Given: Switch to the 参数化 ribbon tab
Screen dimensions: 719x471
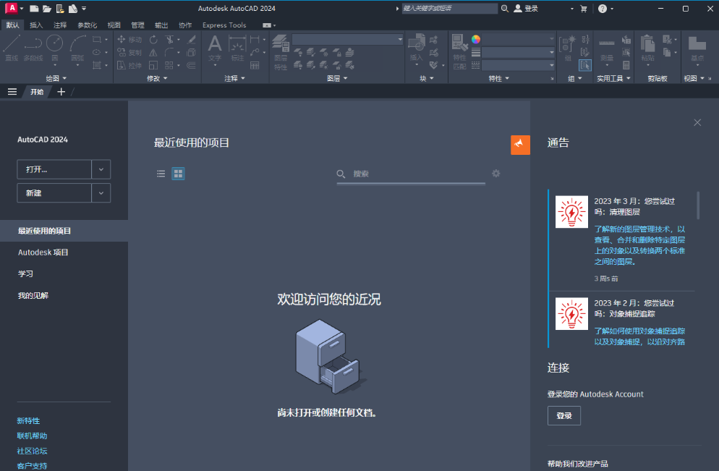Looking at the screenshot, I should [87, 25].
